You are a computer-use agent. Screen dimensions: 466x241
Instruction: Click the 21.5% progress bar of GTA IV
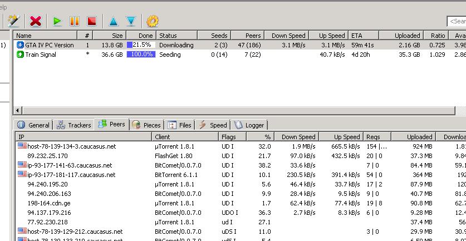(x=141, y=45)
